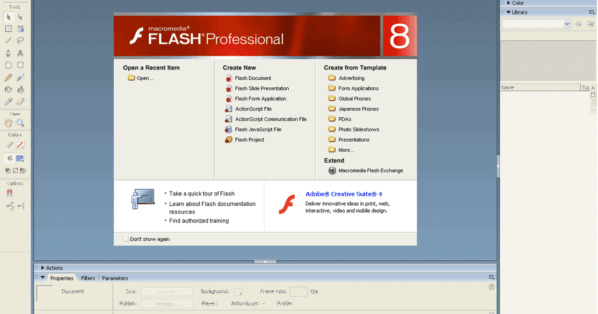Select the Eyedropper tool
The height and width of the screenshot is (314, 598).
[x=9, y=101]
